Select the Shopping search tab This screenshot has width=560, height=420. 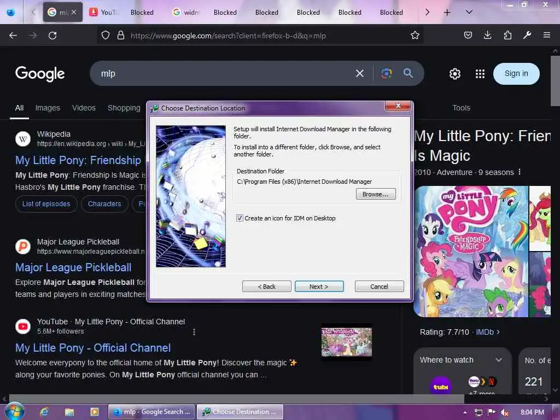tap(124, 108)
